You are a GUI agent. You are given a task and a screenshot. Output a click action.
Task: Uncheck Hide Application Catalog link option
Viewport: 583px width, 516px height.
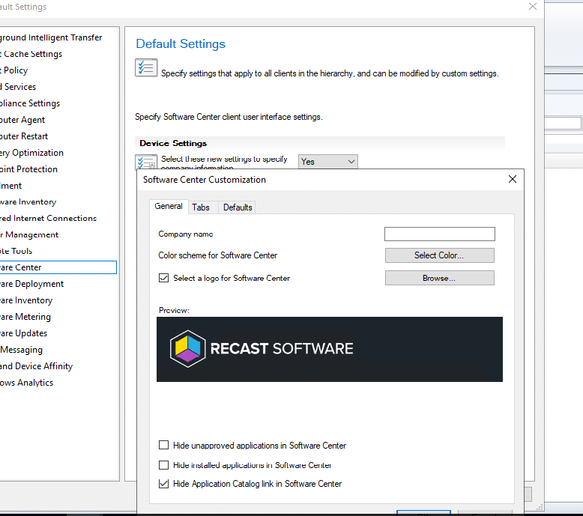pyautogui.click(x=164, y=484)
